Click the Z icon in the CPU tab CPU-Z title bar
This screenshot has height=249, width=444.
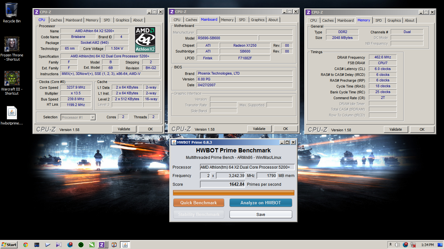click(37, 12)
